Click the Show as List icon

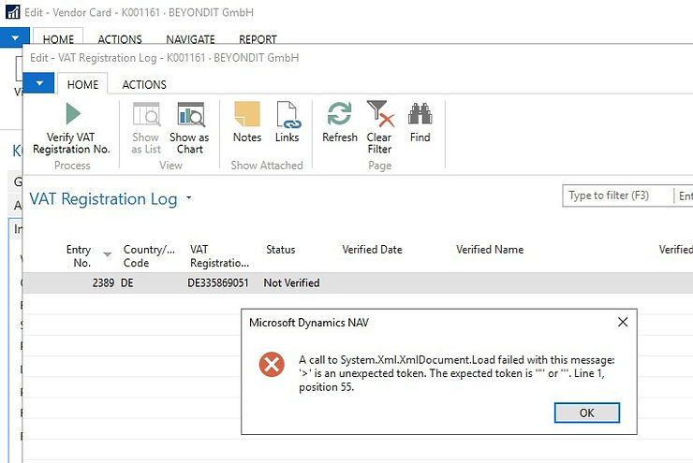(x=146, y=115)
